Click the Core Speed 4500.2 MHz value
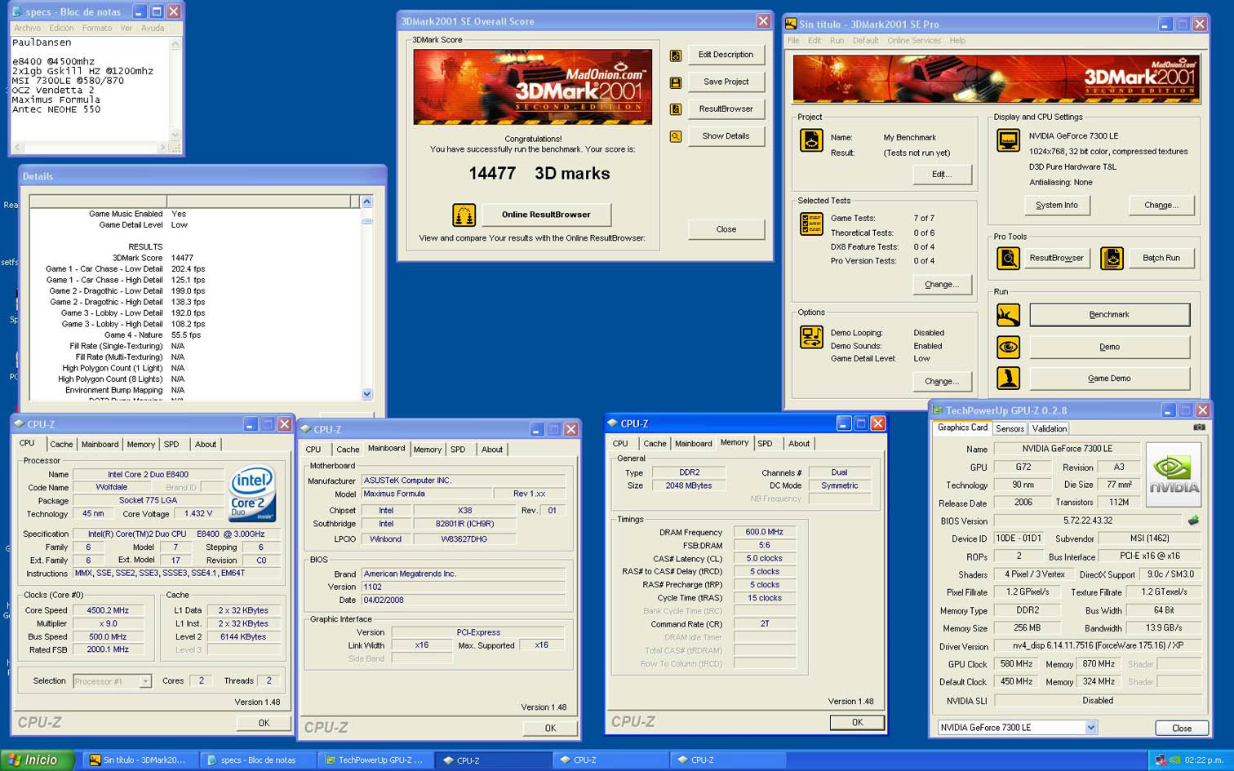 point(108,610)
